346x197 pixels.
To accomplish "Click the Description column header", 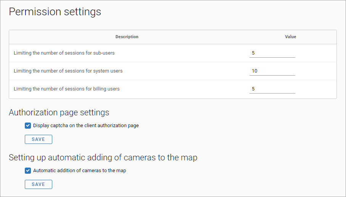I will pyautogui.click(x=127, y=37).
